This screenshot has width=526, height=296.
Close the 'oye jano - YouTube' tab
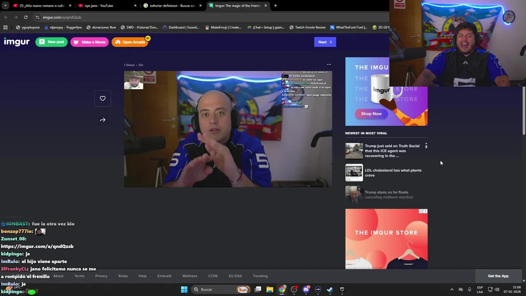[x=135, y=6]
